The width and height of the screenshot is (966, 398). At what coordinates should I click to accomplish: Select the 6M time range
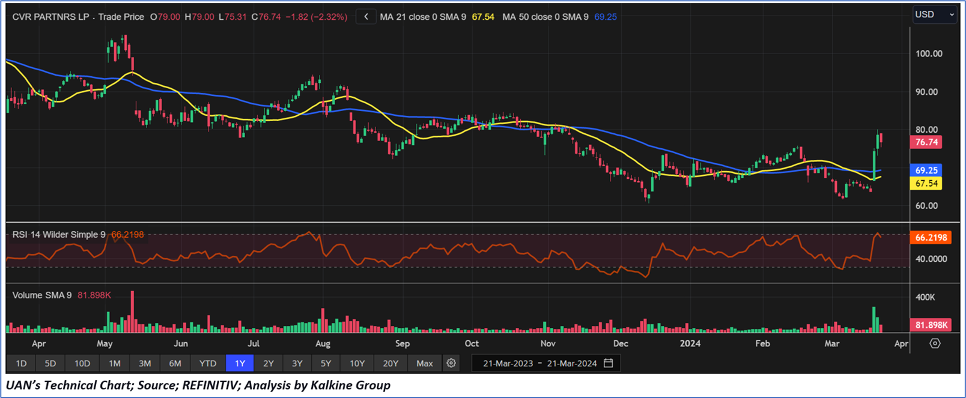pos(175,363)
